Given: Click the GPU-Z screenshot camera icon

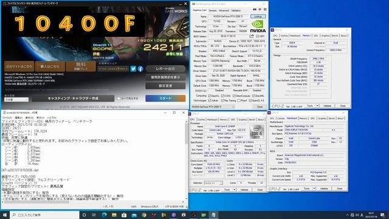Looking at the screenshot, I should pyautogui.click(x=255, y=10).
